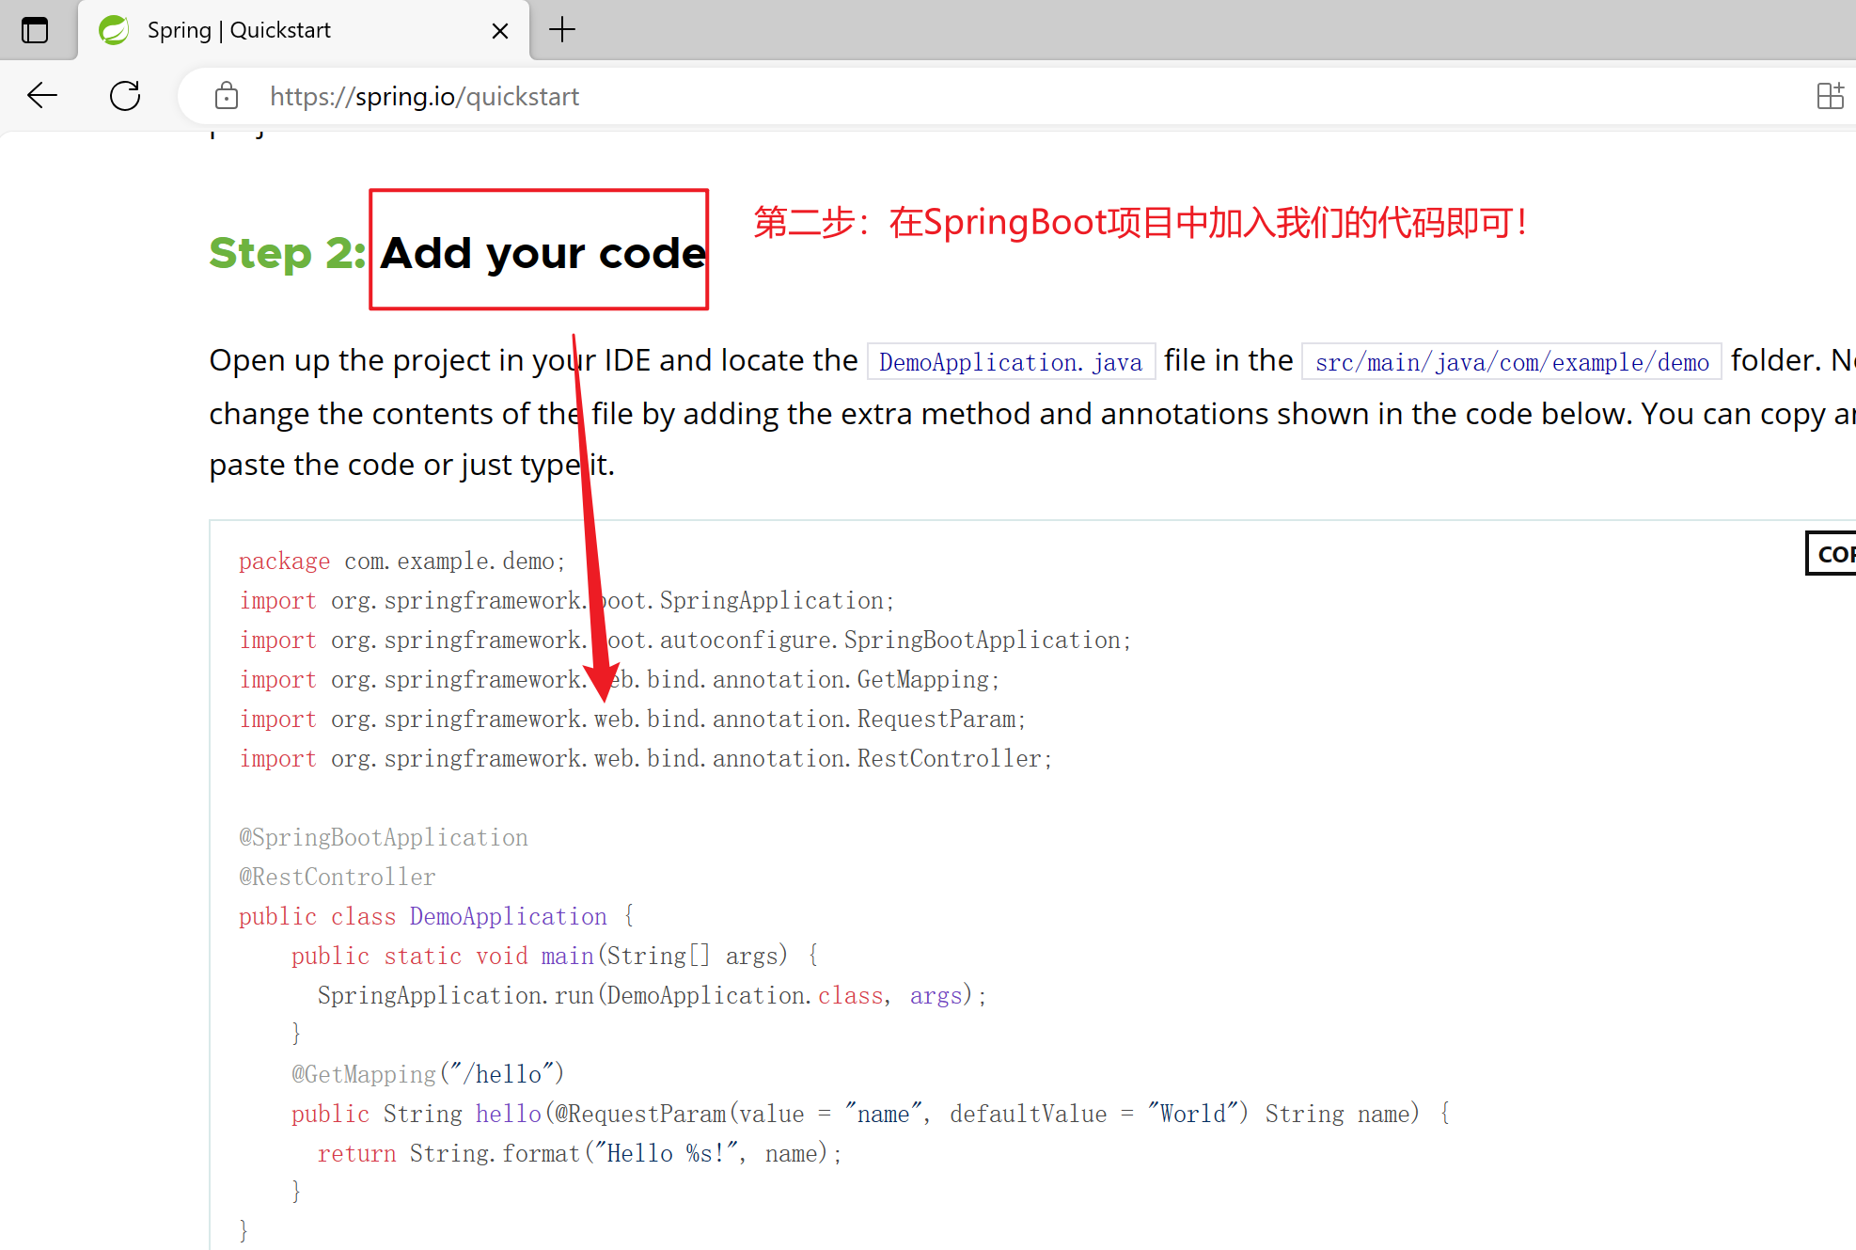Click the site lock icon in address bar
Image resolution: width=1856 pixels, height=1250 pixels.
pyautogui.click(x=227, y=96)
